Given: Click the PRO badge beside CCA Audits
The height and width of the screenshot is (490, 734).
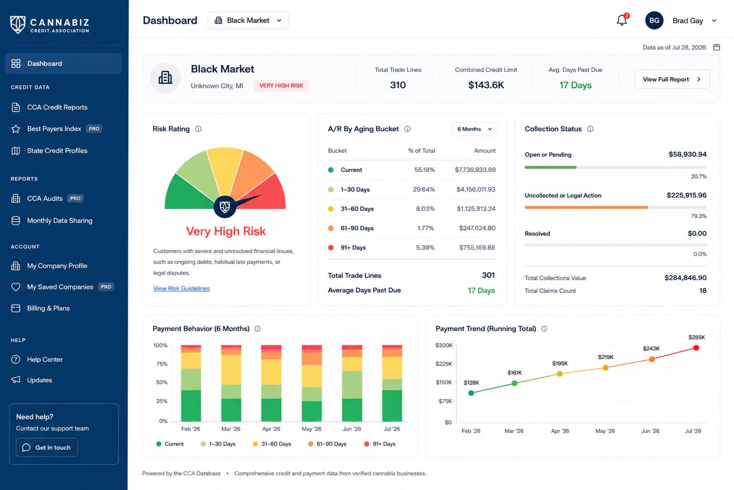Looking at the screenshot, I should [76, 198].
